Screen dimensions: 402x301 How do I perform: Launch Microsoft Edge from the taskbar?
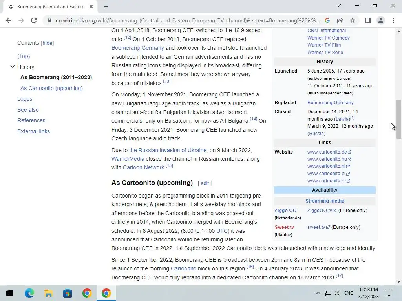[x=29, y=293]
